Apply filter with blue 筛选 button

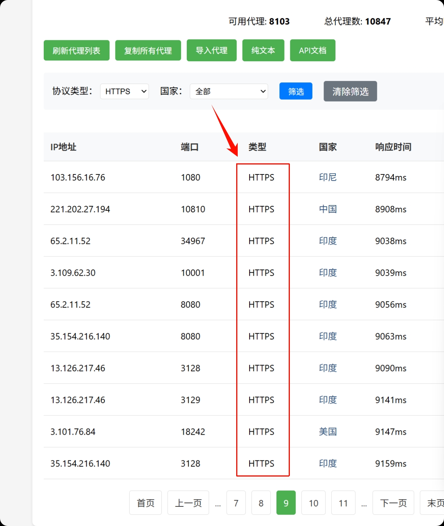(296, 92)
